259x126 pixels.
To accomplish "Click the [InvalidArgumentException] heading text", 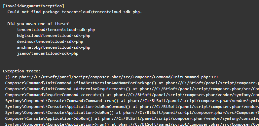I will click(x=34, y=6).
